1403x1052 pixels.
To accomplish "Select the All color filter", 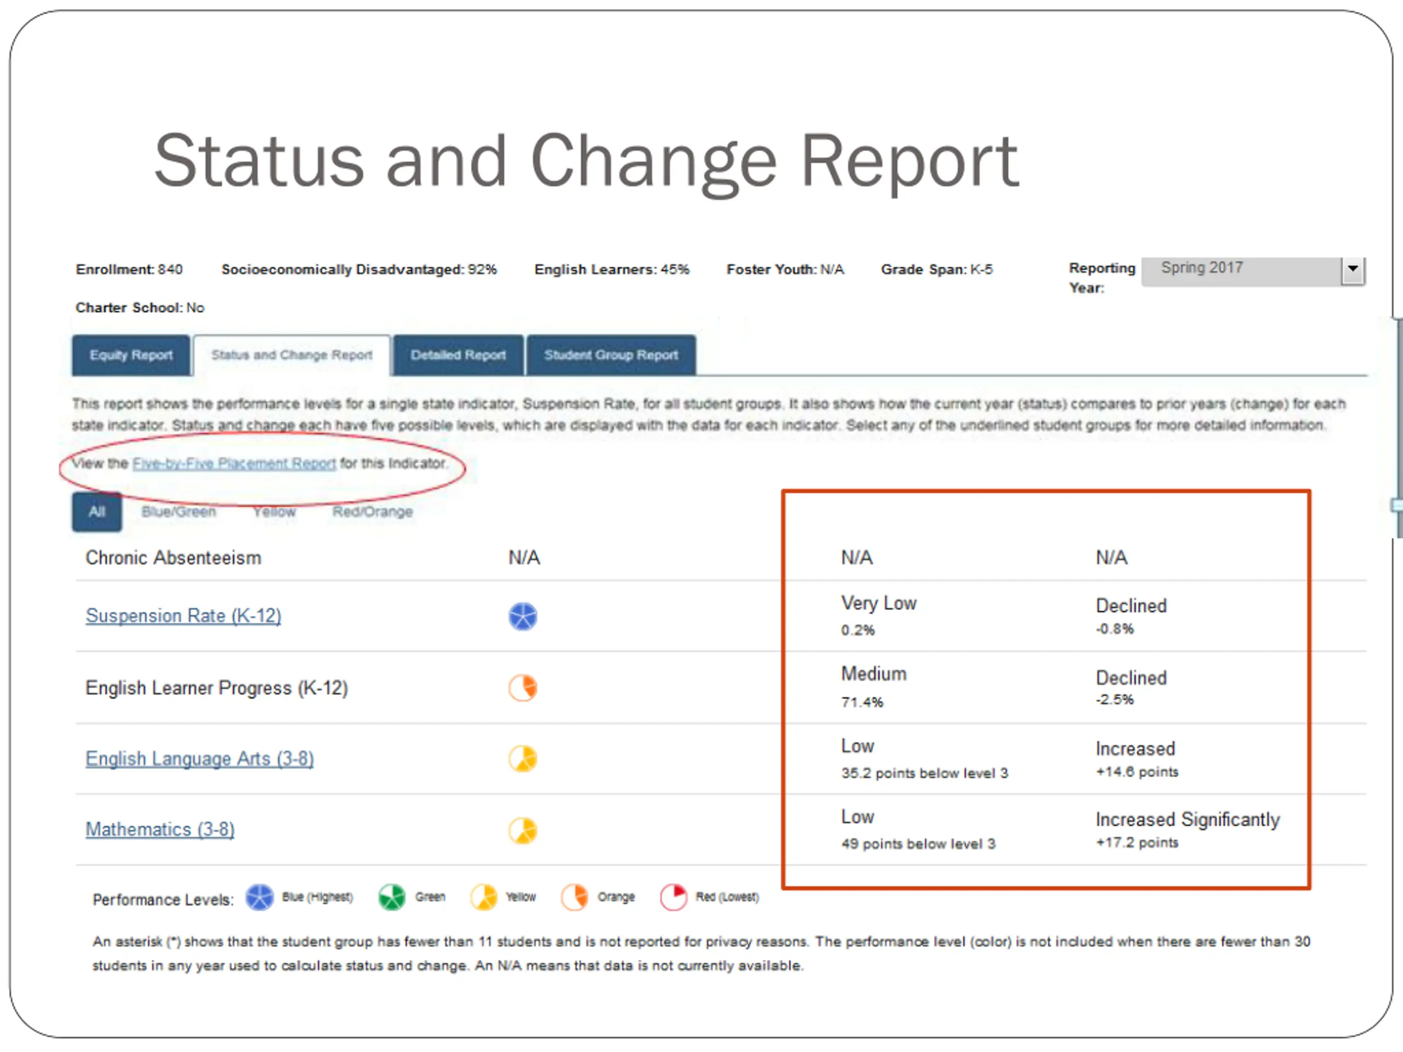I will click(x=96, y=511).
